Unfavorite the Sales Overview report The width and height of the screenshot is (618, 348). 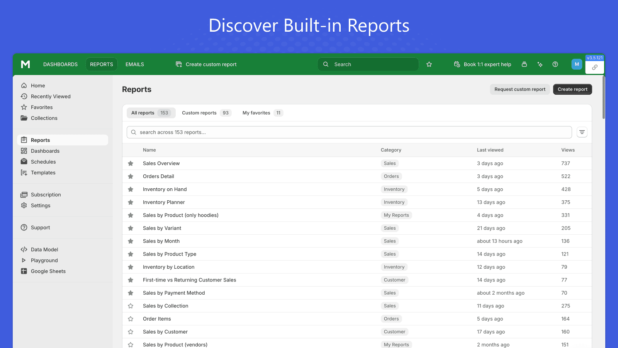coord(131,163)
